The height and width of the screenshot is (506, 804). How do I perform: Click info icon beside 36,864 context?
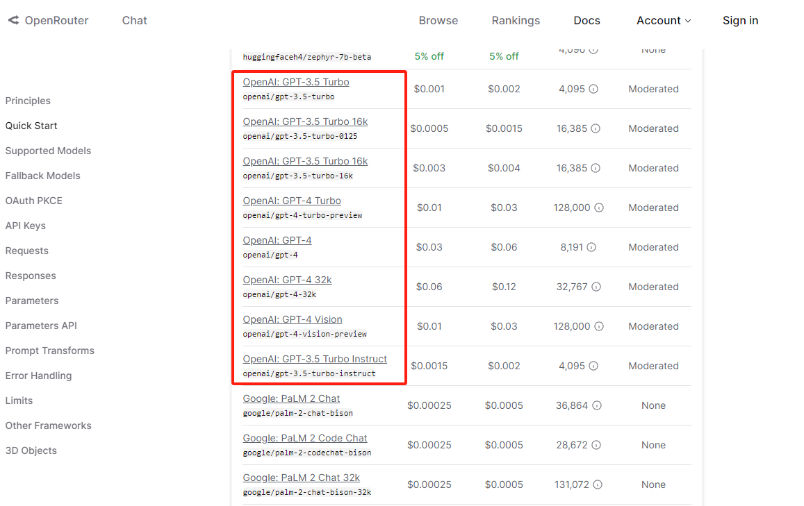[x=597, y=405]
